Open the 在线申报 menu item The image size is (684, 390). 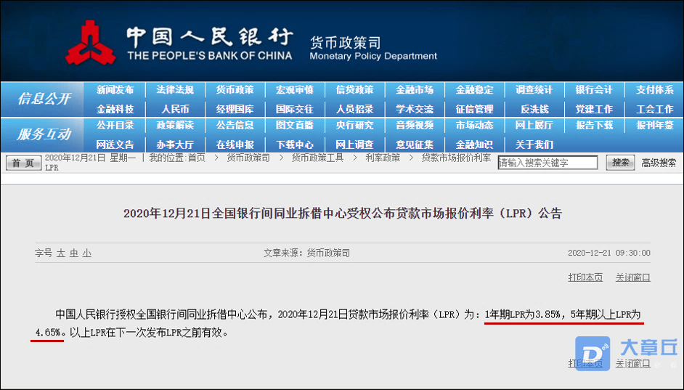[235, 145]
